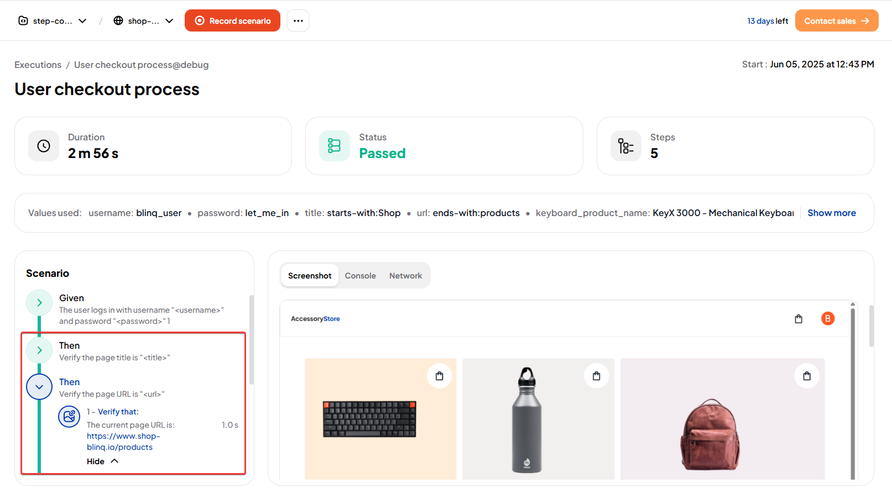Open the shopping bag in AccessoryStore header
The height and width of the screenshot is (504, 892).
[798, 319]
